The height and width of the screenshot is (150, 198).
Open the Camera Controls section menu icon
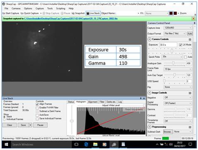pyautogui.click(x=190, y=40)
